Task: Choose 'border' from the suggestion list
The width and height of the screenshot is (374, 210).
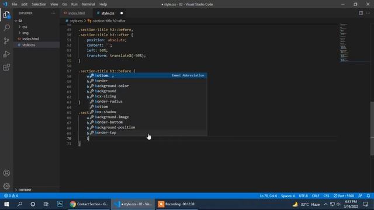Action: pyautogui.click(x=148, y=80)
